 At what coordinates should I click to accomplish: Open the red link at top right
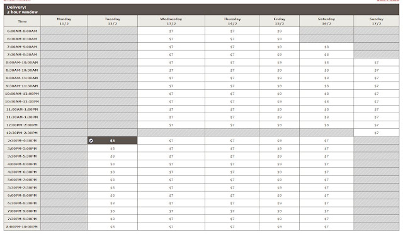[x=388, y=1]
